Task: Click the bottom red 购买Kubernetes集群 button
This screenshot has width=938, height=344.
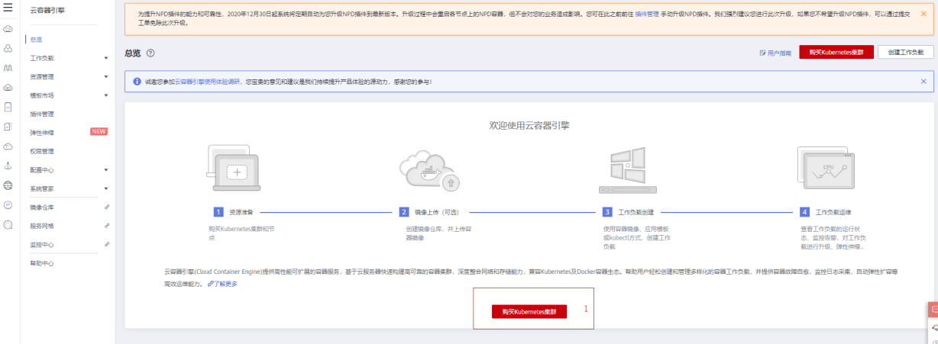Action: (529, 312)
